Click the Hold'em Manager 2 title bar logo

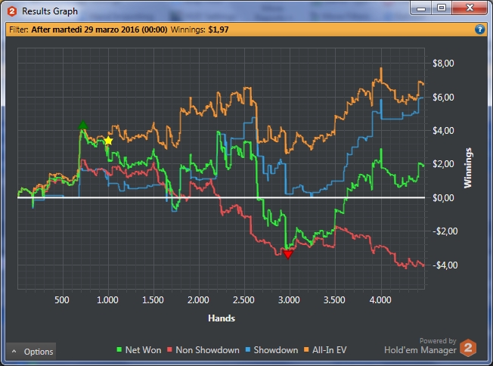[12, 11]
